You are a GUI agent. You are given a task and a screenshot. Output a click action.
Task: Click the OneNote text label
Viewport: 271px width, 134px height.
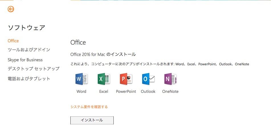tap(170, 91)
